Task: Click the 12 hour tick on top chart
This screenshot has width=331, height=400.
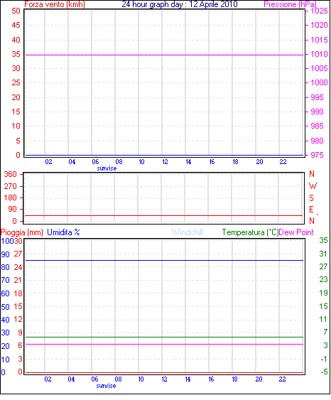Action: click(165, 162)
